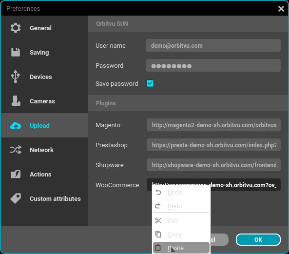
Task: Click Undo in the context menu
Action: 181,193
